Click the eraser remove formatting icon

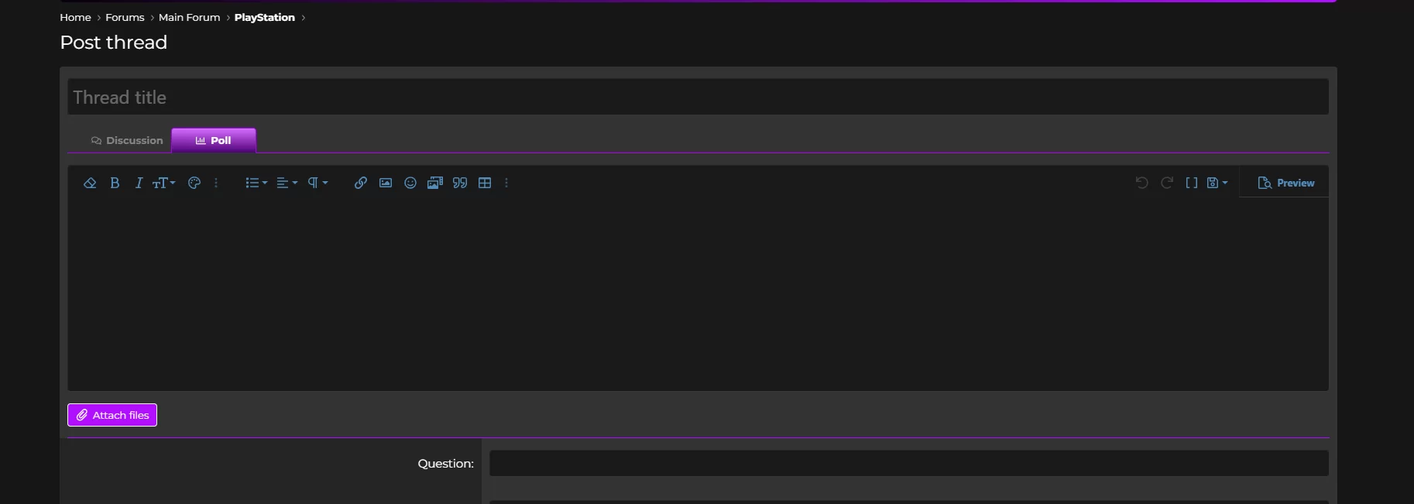(x=90, y=183)
